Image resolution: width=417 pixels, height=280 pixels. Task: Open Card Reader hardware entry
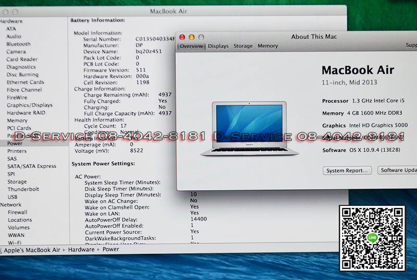click(x=22, y=59)
